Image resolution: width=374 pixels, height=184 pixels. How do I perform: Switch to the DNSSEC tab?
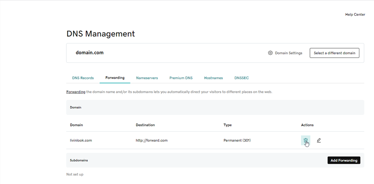coord(242,78)
